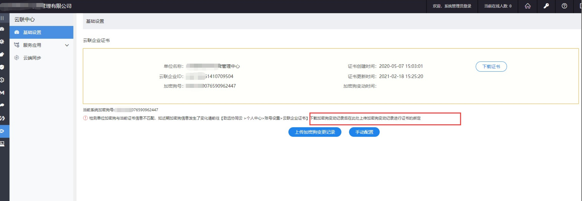Click the shield icon in left rail
This screenshot has width=582, height=201.
point(2,67)
